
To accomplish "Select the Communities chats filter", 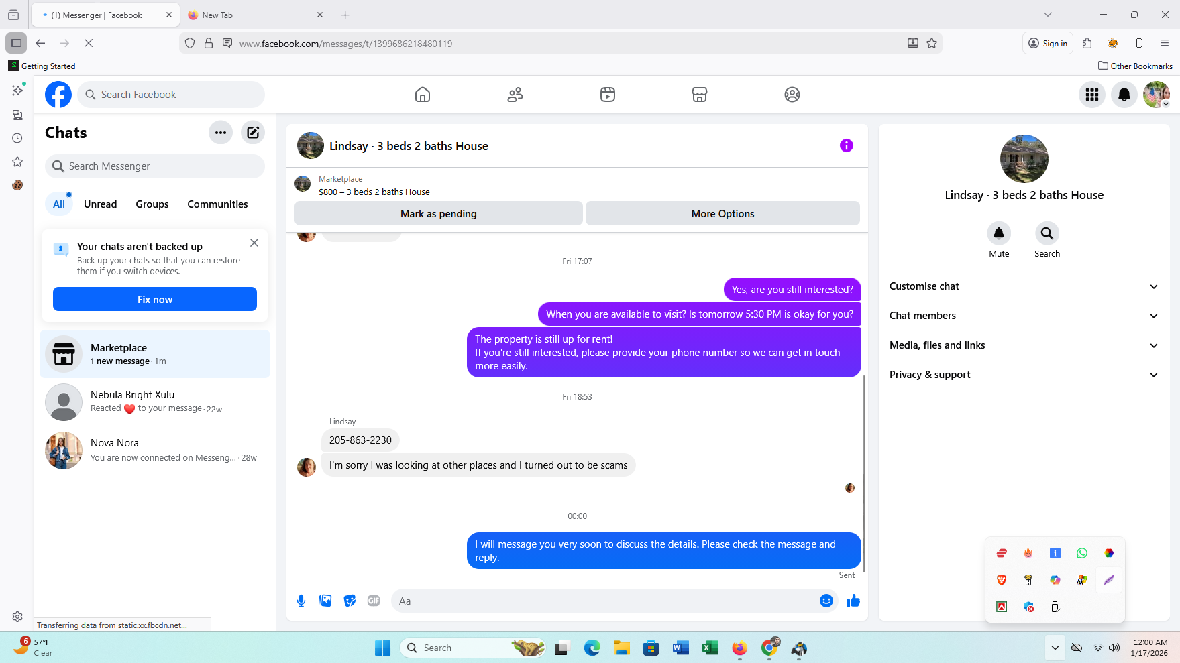I will 217,204.
